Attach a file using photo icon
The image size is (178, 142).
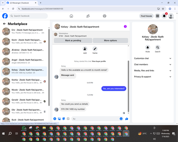[59, 119]
